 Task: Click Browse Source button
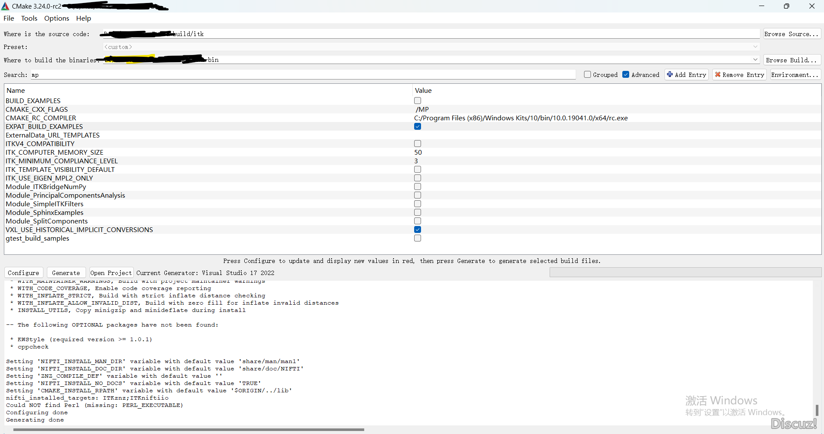(x=792, y=34)
